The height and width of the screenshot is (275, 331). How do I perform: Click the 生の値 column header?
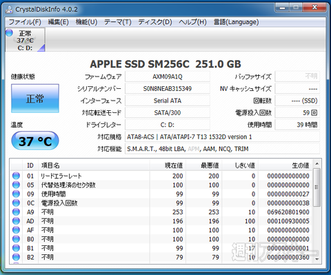click(285, 165)
